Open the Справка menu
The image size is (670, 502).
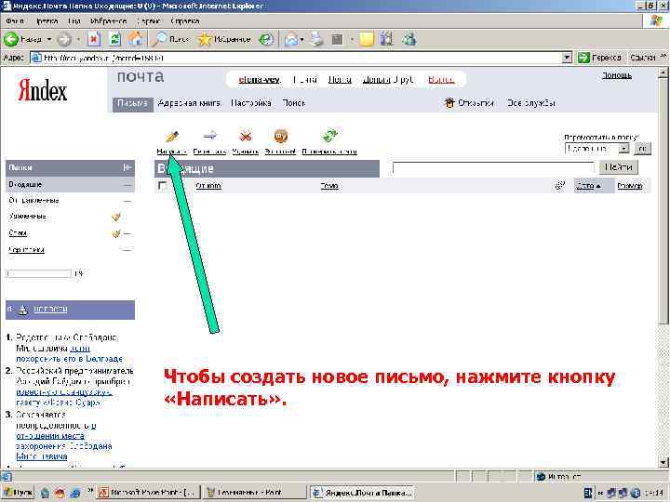pyautogui.click(x=184, y=20)
